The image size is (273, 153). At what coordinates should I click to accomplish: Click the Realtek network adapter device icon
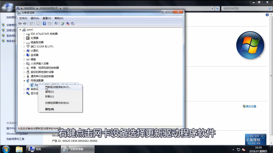[32, 85]
